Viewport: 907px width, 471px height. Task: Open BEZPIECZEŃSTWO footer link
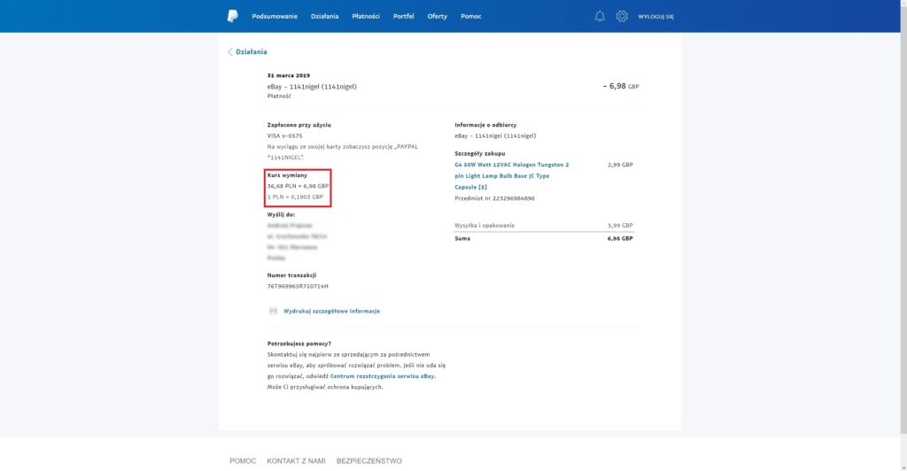click(369, 460)
